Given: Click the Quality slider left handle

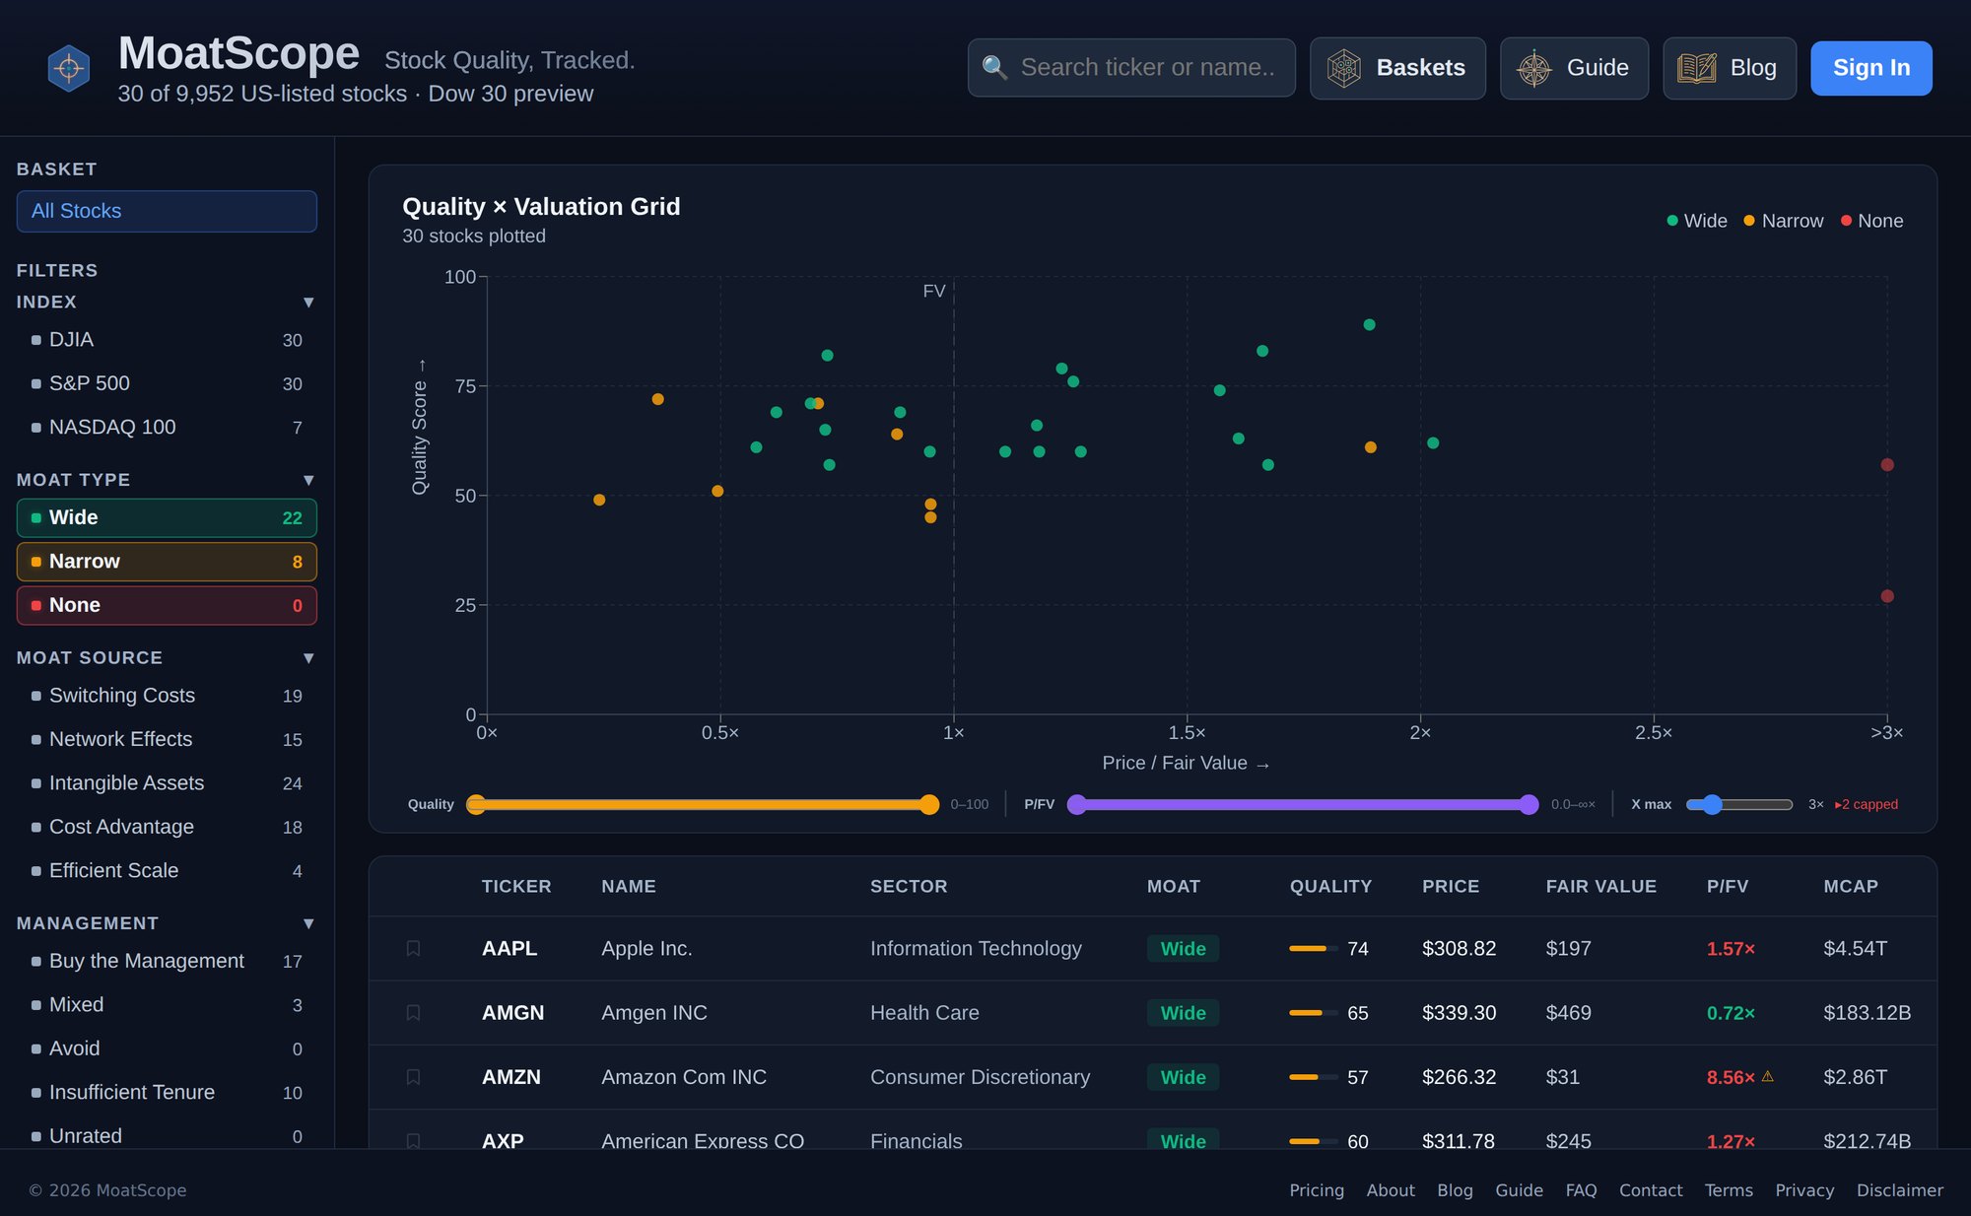Looking at the screenshot, I should coord(476,804).
